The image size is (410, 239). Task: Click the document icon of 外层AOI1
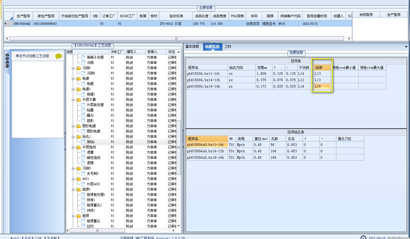pos(83,184)
